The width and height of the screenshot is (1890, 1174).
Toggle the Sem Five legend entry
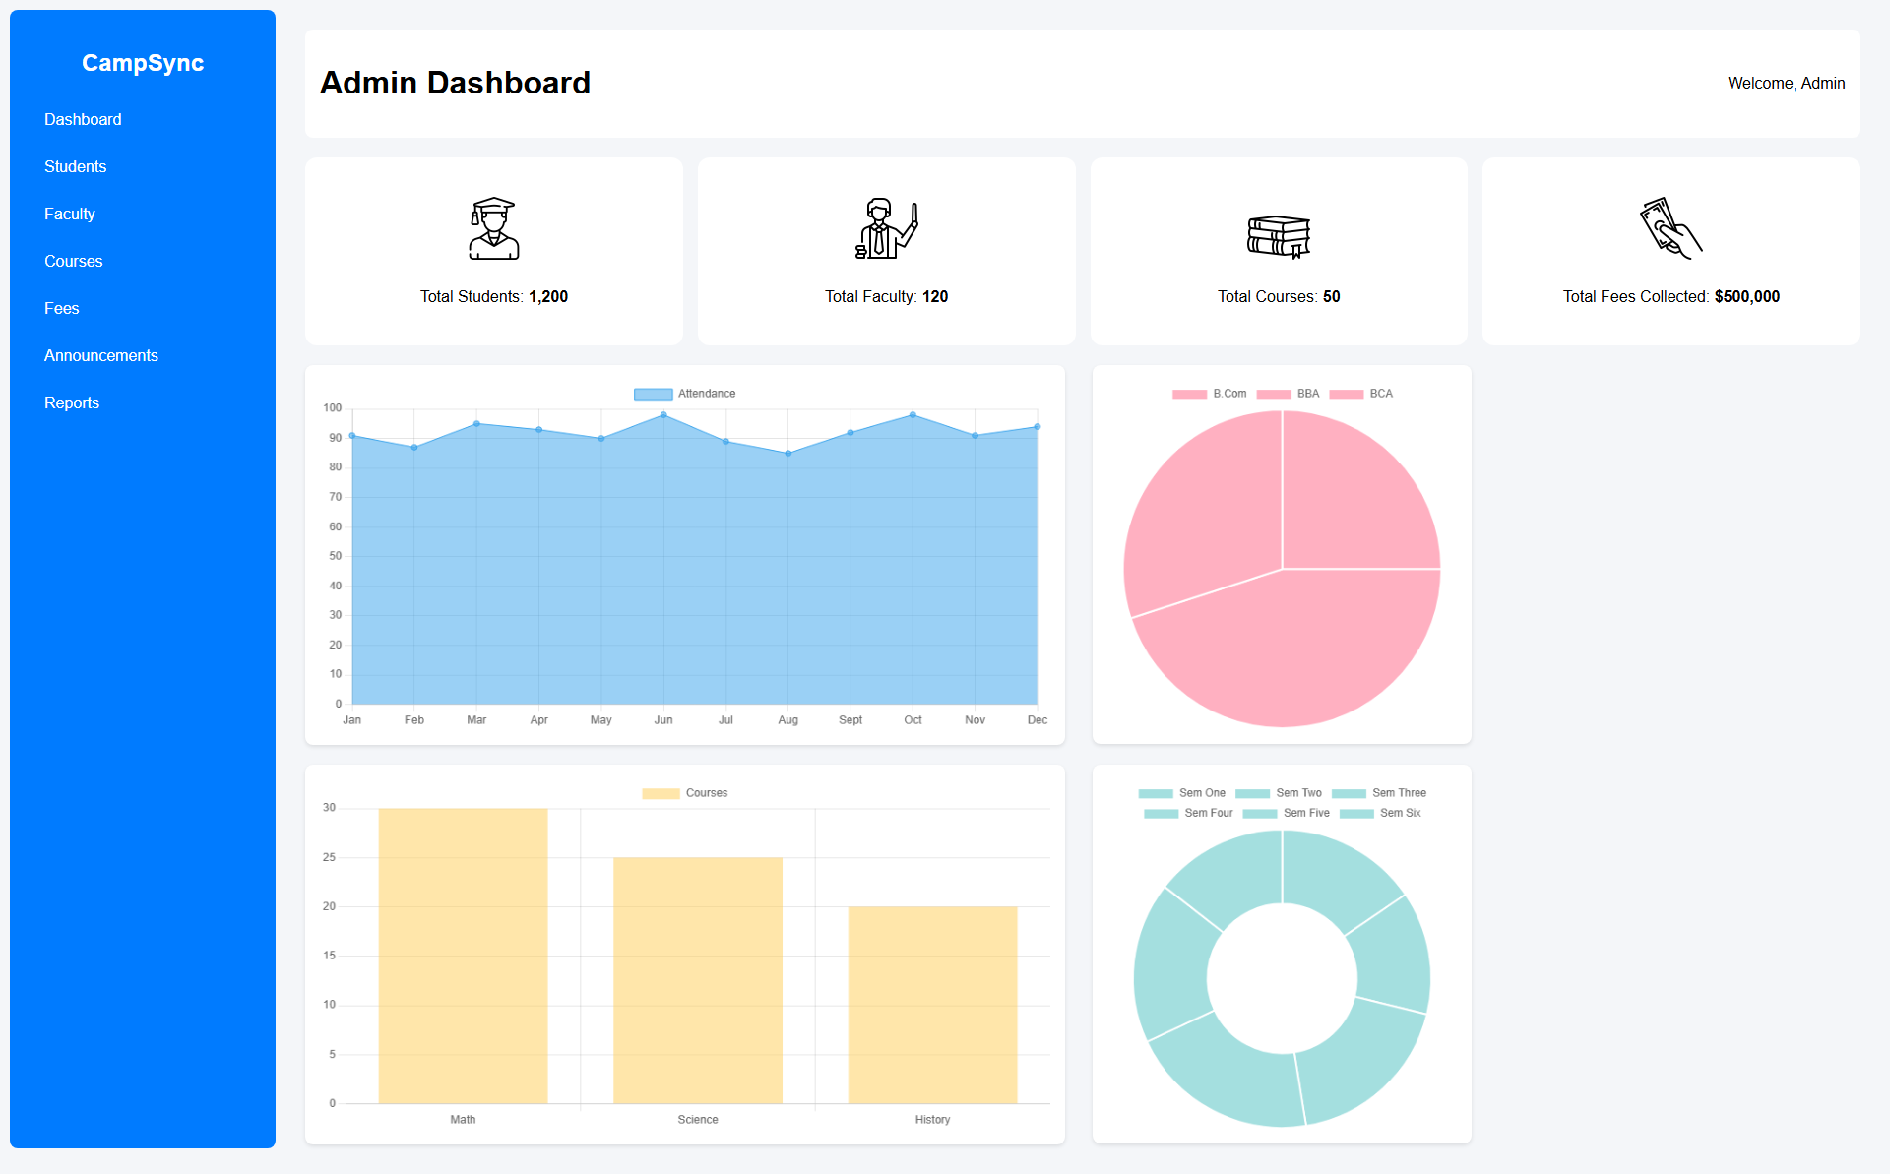coord(1287,813)
